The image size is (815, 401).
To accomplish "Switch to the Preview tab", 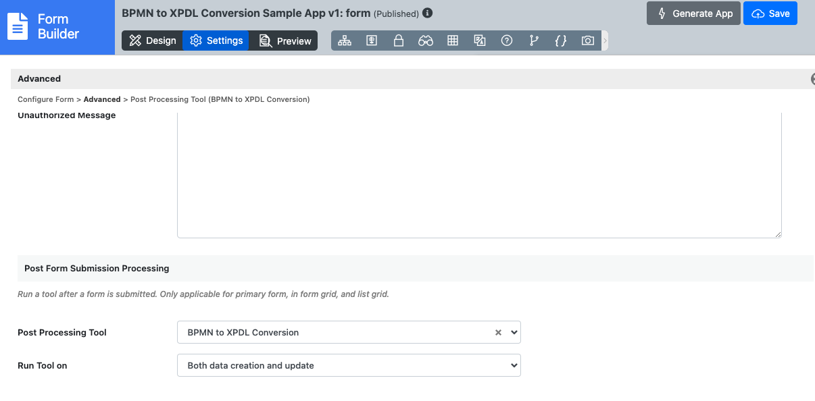I will (x=285, y=41).
